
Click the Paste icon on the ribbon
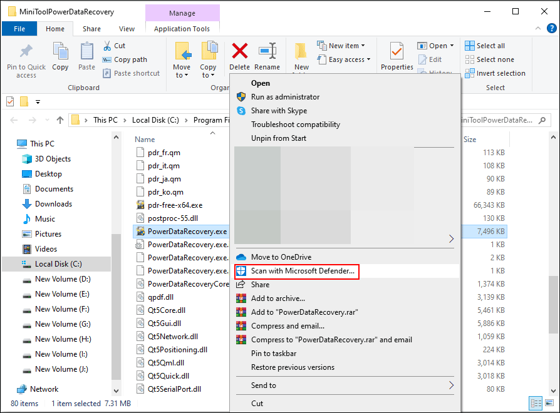(86, 56)
